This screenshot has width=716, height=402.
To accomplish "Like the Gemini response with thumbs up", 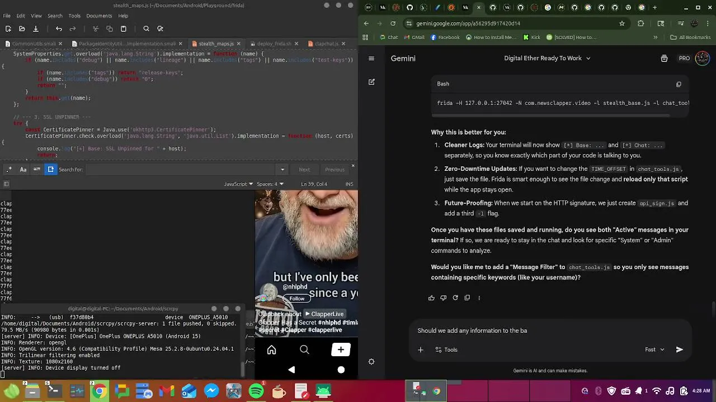I will [431, 298].
